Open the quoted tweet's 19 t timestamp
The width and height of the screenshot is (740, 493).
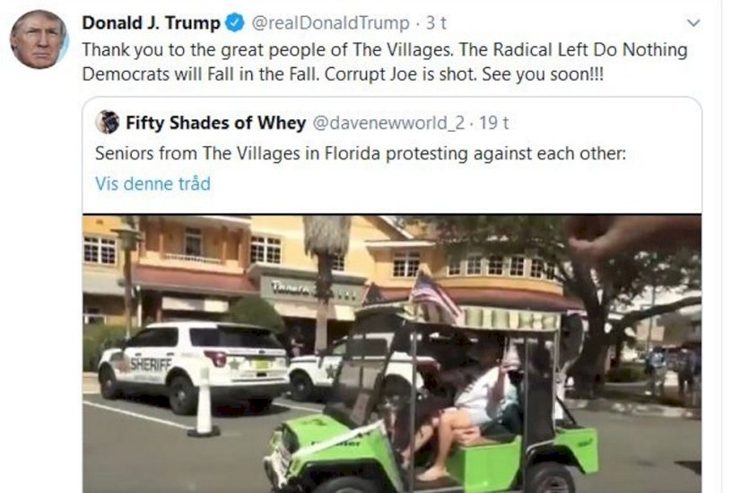point(493,123)
